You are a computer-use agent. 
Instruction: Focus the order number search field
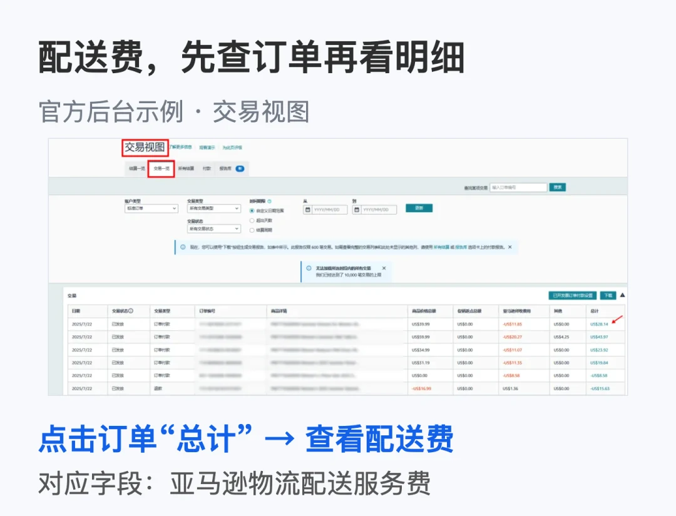coord(518,188)
